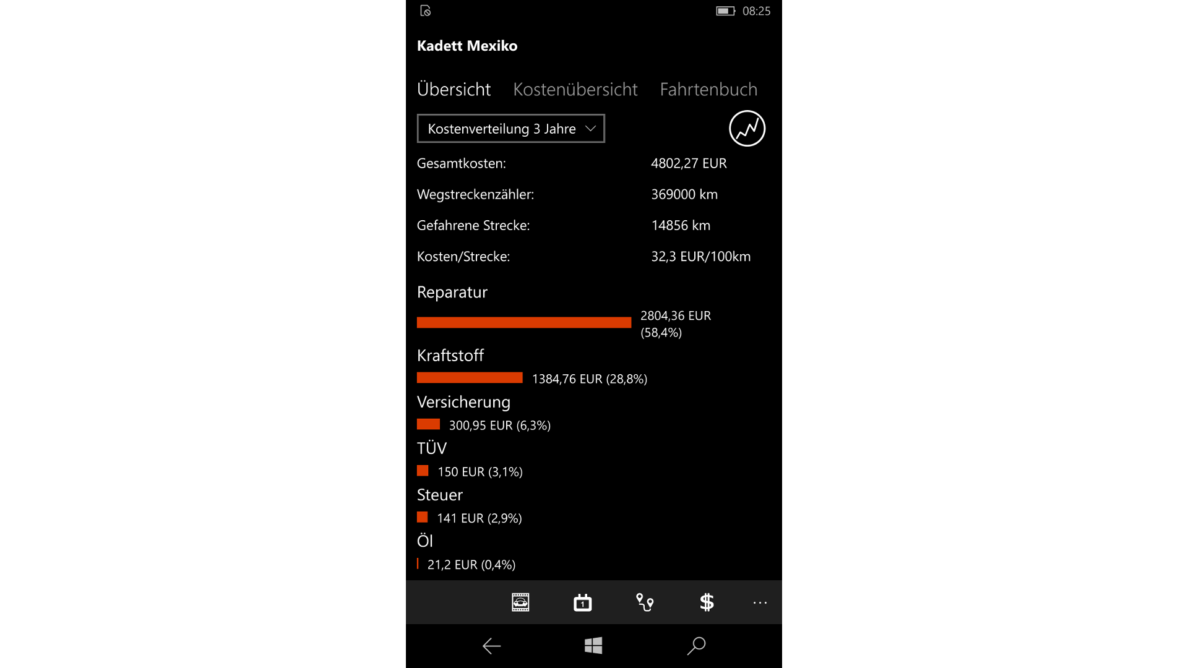
Task: Open the calendar reminder icon
Action: pyautogui.click(x=582, y=602)
